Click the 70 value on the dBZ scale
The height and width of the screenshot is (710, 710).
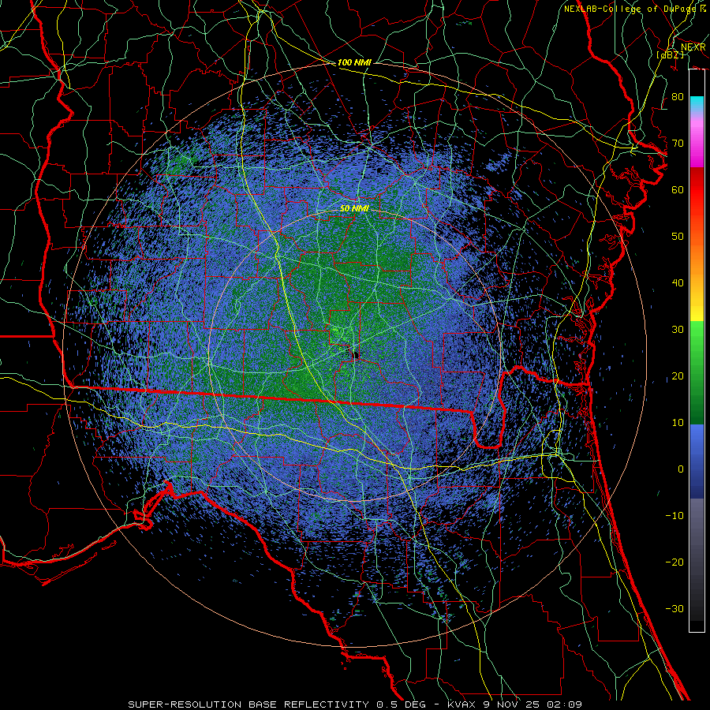click(x=678, y=143)
